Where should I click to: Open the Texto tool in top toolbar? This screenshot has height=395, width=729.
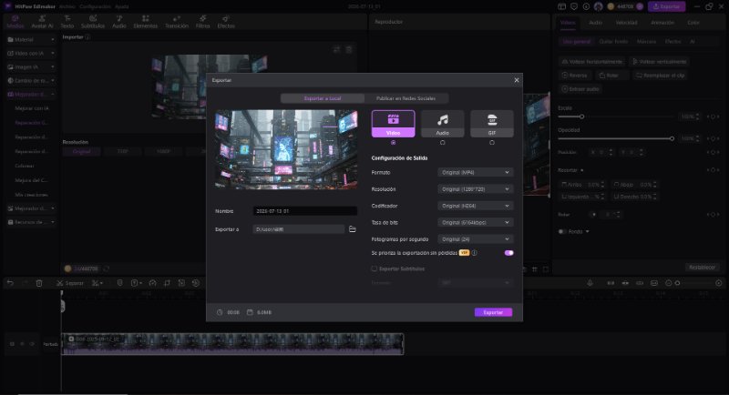coord(67,22)
